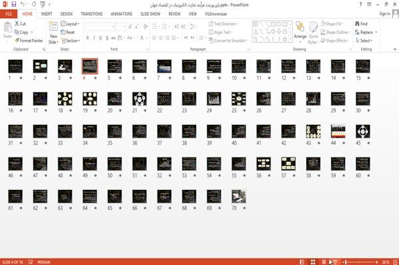Click the Cut button

click(x=20, y=24)
